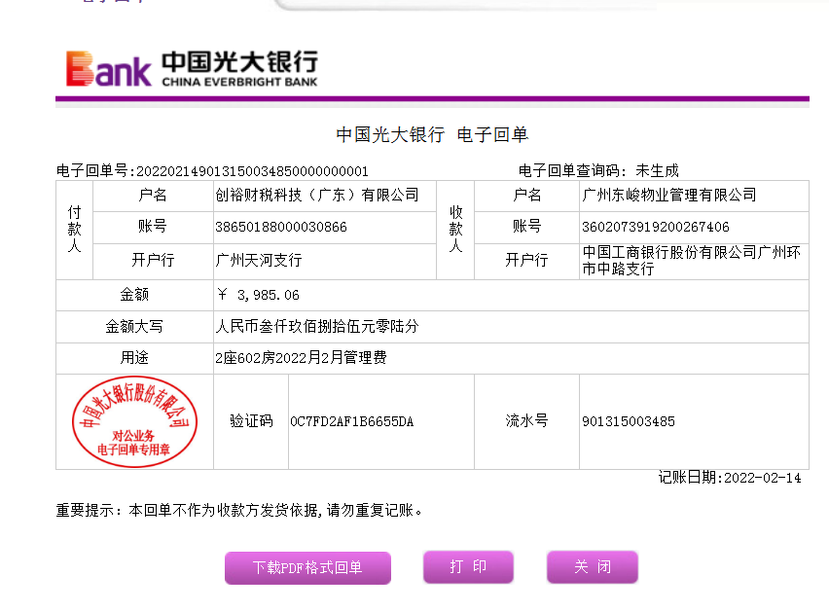Click verification code 0C7FD2AF1B6655DA
This screenshot has width=829, height=612.
tap(351, 421)
